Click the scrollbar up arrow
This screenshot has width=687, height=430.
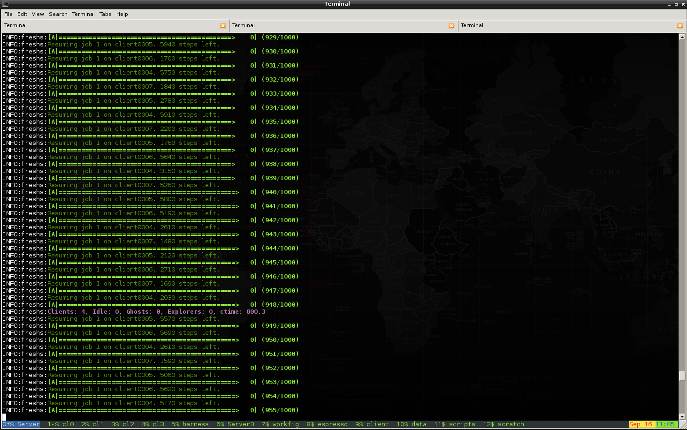[682, 37]
